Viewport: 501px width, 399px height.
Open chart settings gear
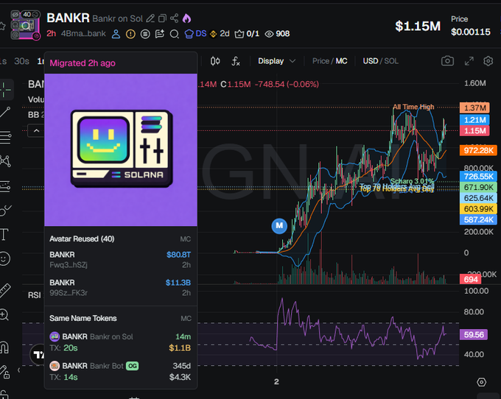click(x=488, y=61)
